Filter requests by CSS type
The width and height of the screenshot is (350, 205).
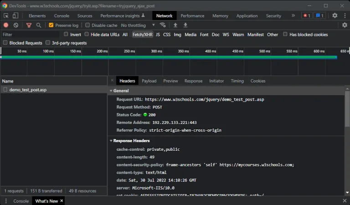click(167, 34)
